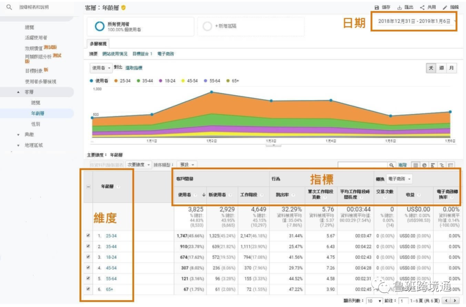The width and height of the screenshot is (466, 307).
Task: Switch to pie chart percentage view
Action: [425, 165]
